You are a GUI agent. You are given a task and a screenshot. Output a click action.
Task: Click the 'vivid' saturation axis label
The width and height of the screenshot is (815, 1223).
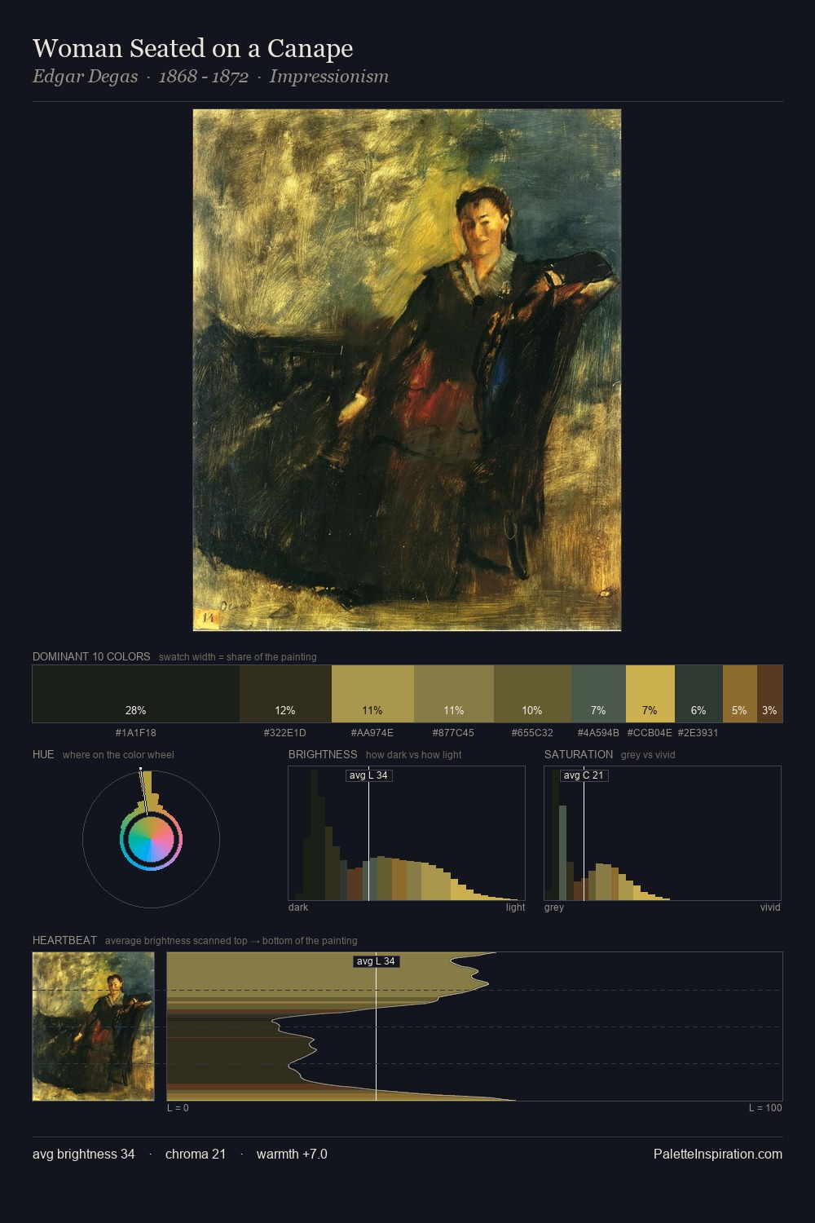click(x=770, y=907)
